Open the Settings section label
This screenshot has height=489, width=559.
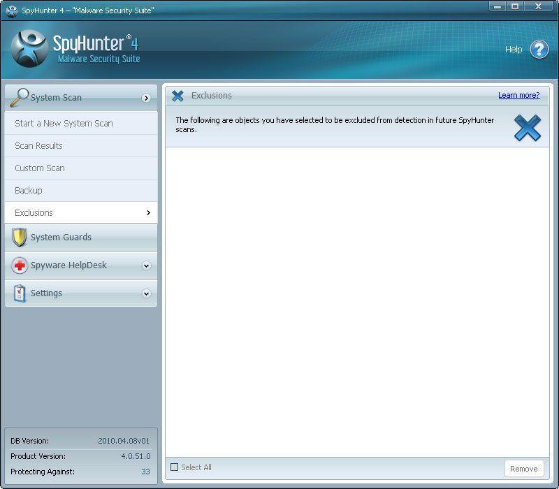46,293
